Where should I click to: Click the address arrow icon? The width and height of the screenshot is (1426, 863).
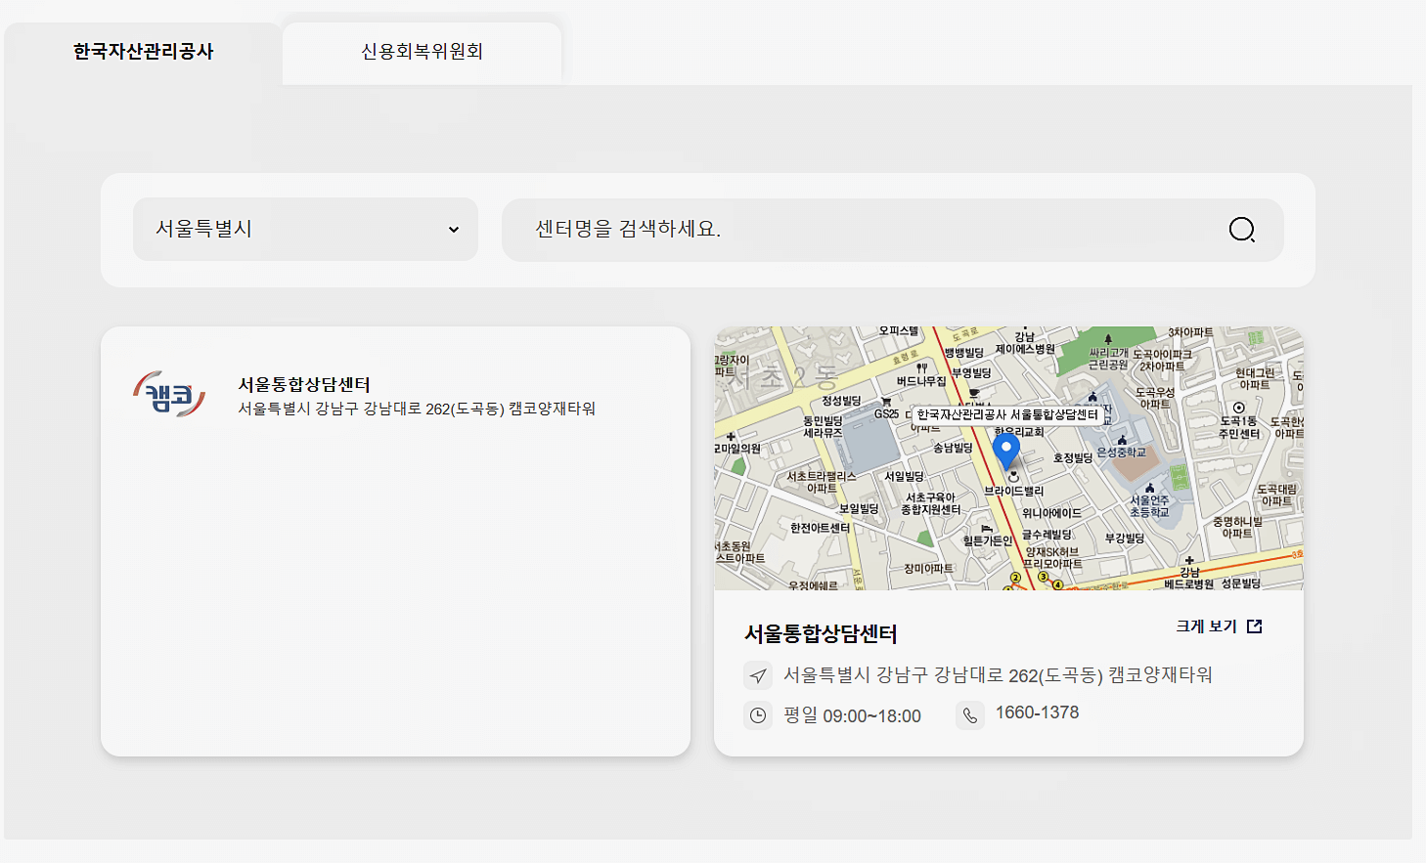758,675
